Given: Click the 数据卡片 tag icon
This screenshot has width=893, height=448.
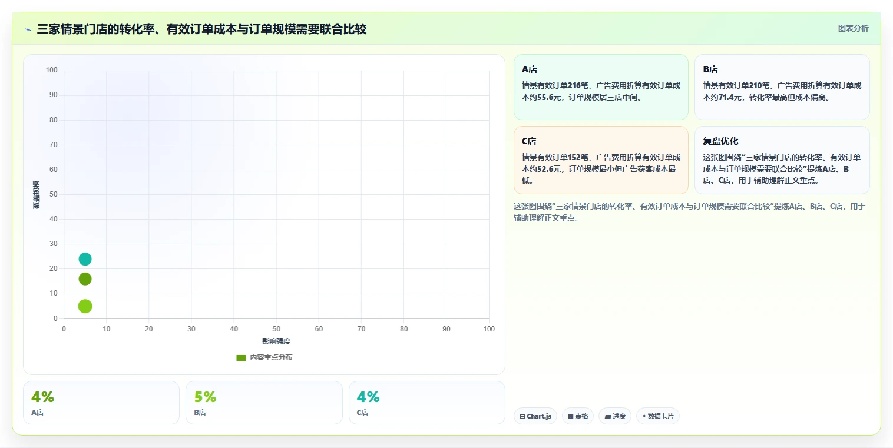Looking at the screenshot, I should coord(644,416).
